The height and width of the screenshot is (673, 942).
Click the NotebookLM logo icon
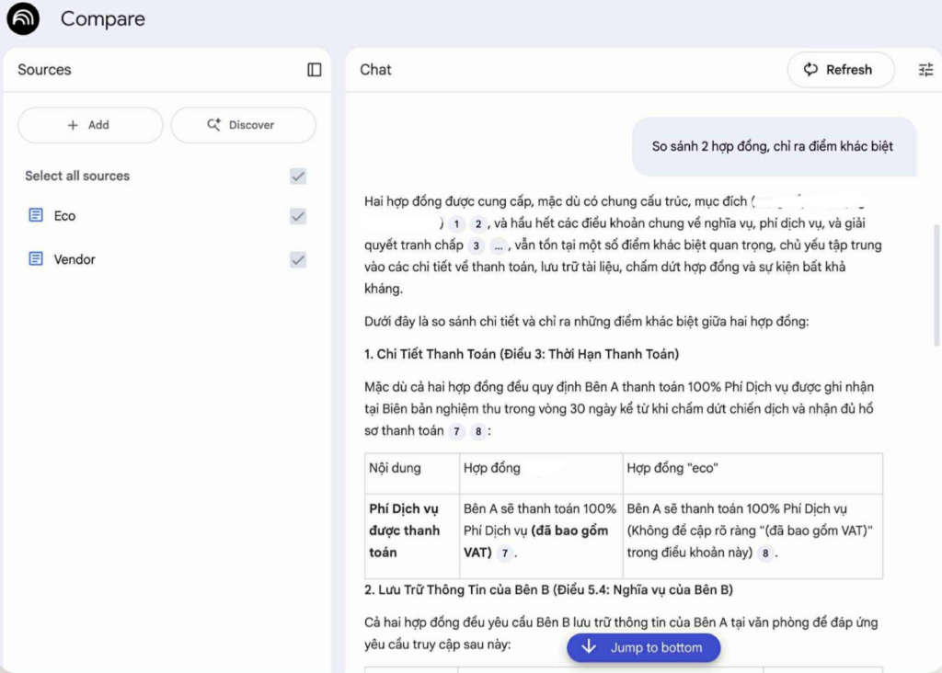(x=23, y=18)
